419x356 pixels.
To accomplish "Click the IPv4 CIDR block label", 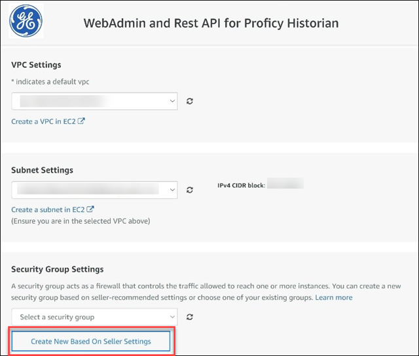I will pyautogui.click(x=242, y=185).
